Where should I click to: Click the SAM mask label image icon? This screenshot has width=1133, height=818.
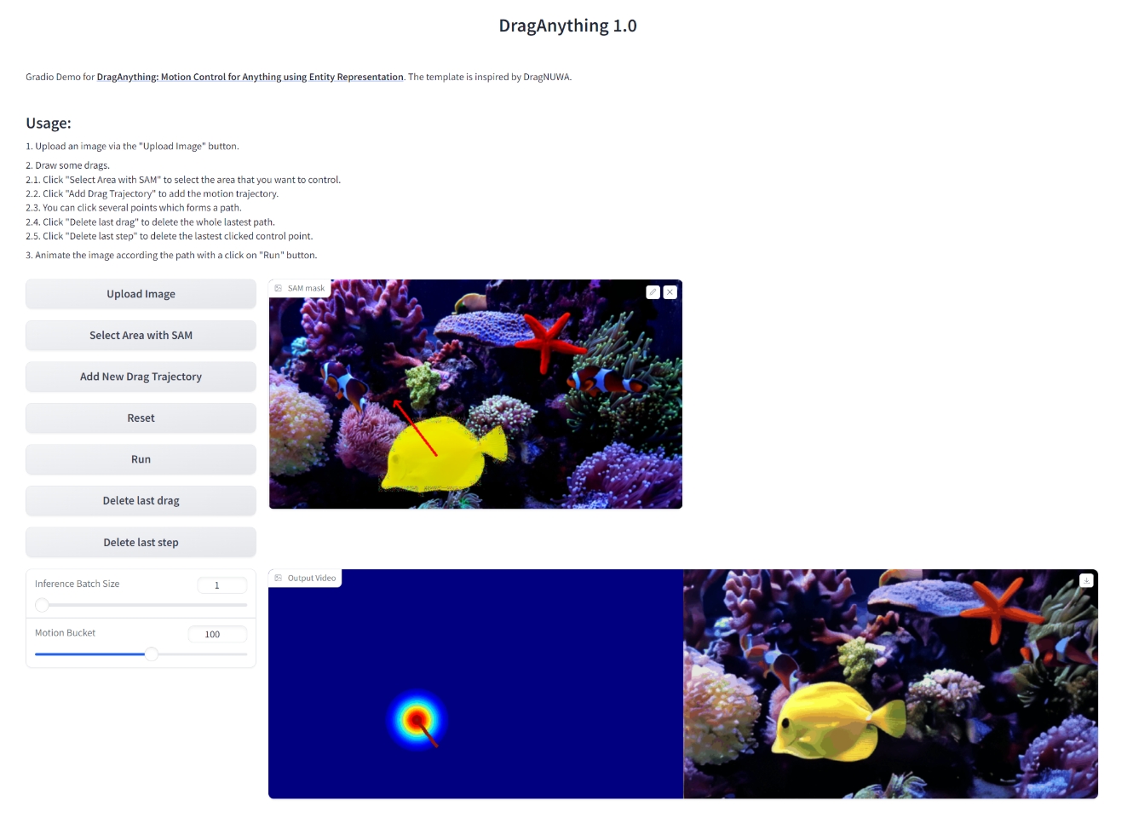coord(279,289)
